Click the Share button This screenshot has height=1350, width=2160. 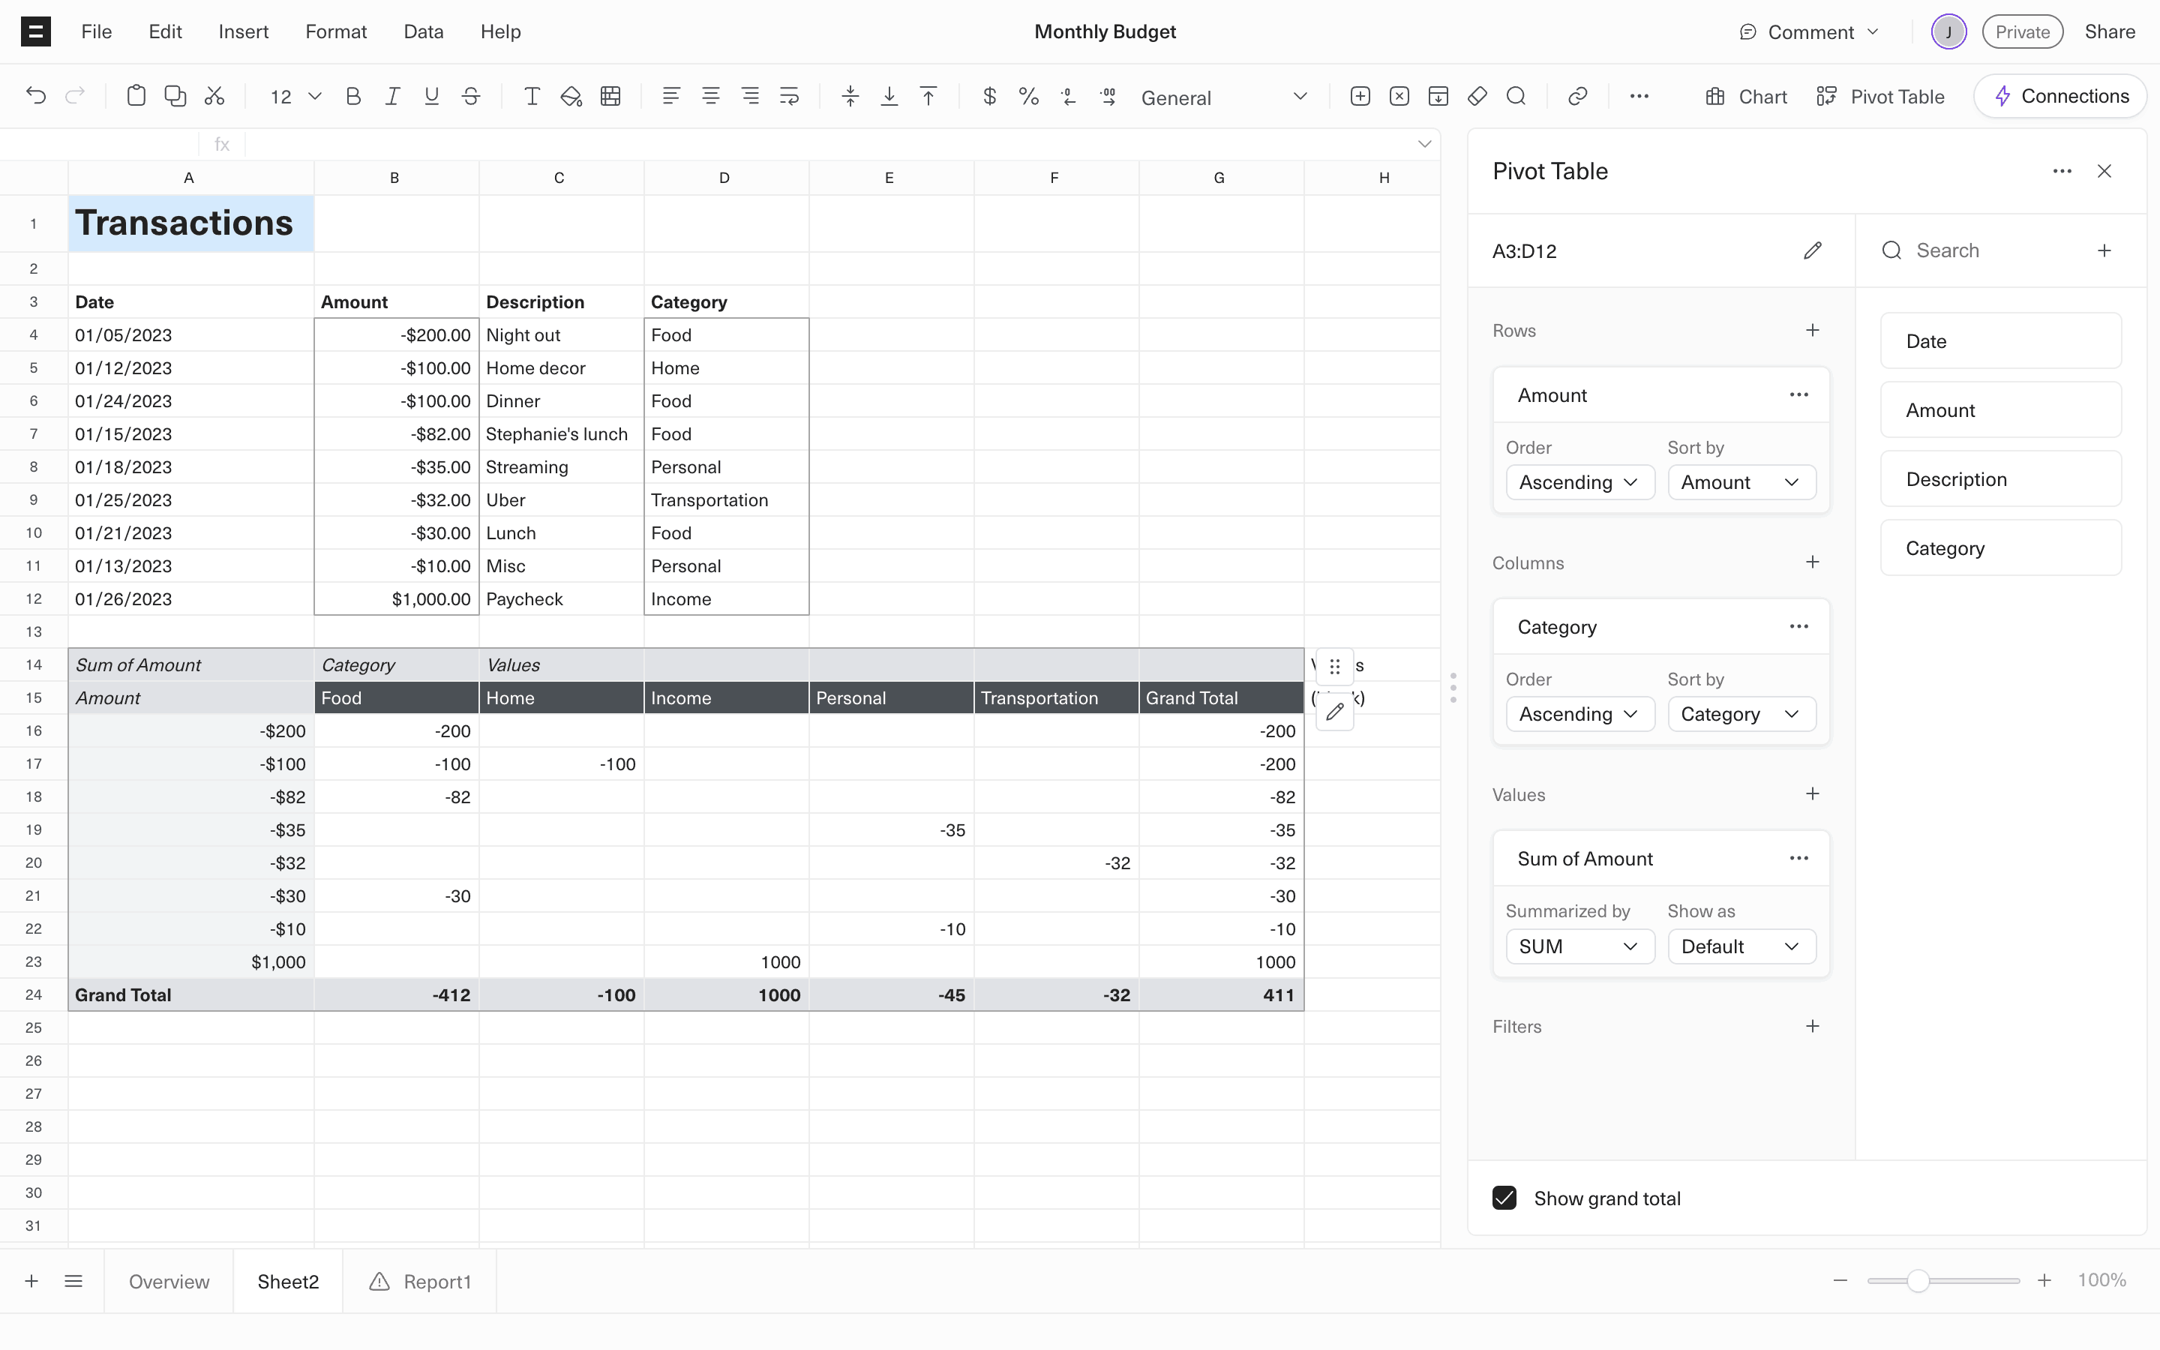pos(2109,32)
